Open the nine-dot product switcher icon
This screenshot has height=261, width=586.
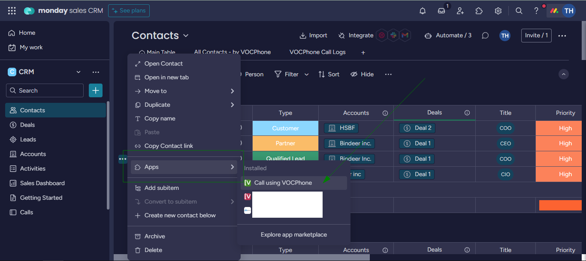click(12, 11)
